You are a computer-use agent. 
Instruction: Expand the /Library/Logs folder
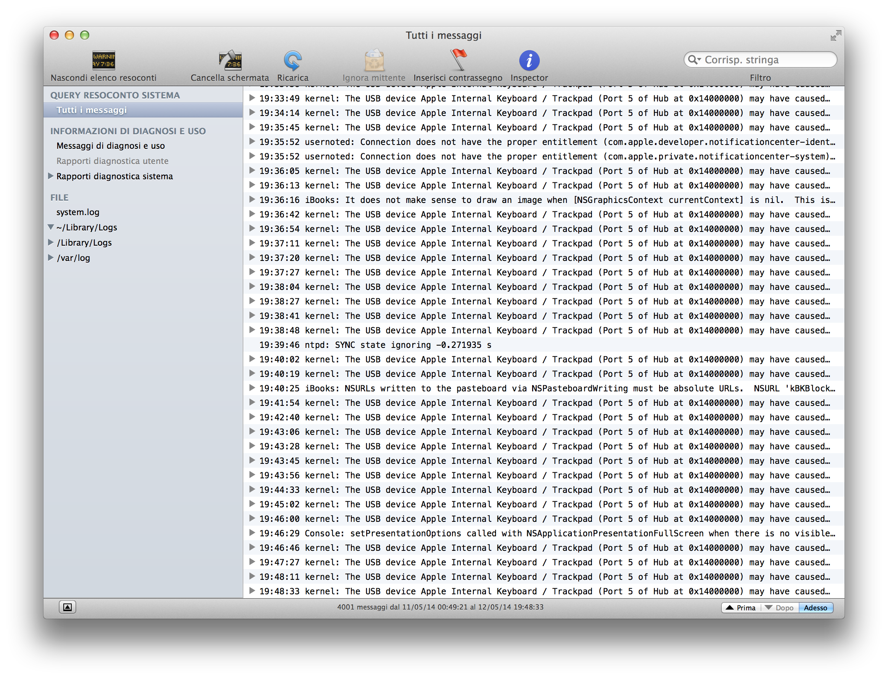(50, 242)
